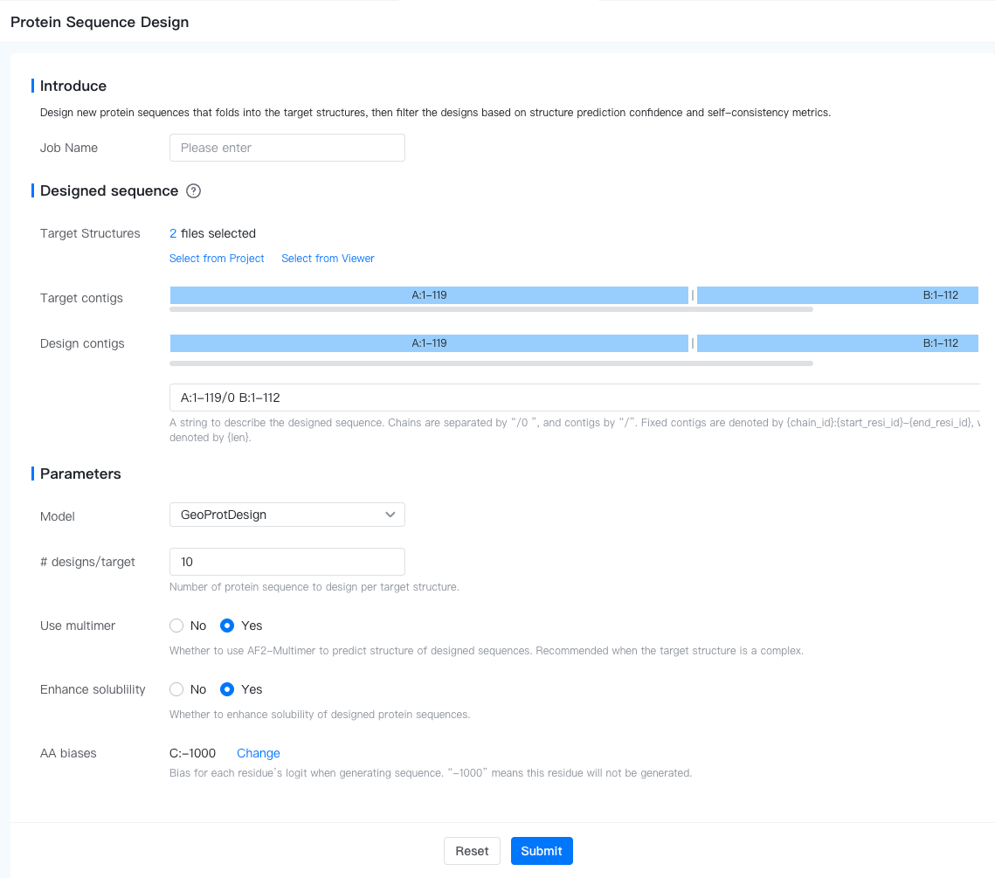Select the A:1-119 segment in Target contigs
This screenshot has height=878, width=995.
coord(429,295)
